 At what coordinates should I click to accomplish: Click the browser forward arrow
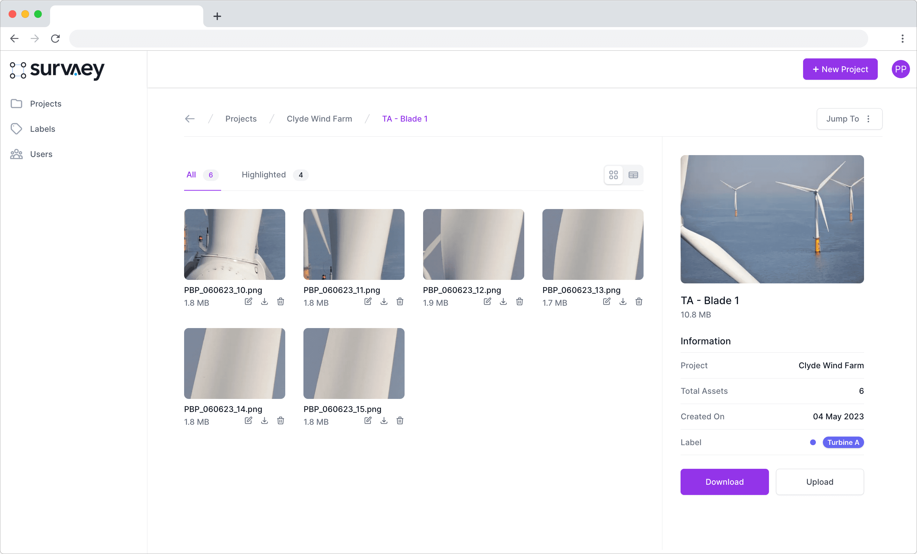click(34, 38)
